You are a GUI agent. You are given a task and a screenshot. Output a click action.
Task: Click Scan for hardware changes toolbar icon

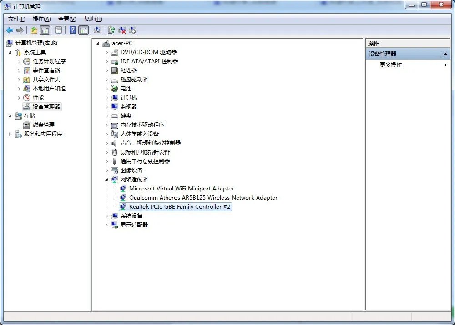click(x=97, y=30)
